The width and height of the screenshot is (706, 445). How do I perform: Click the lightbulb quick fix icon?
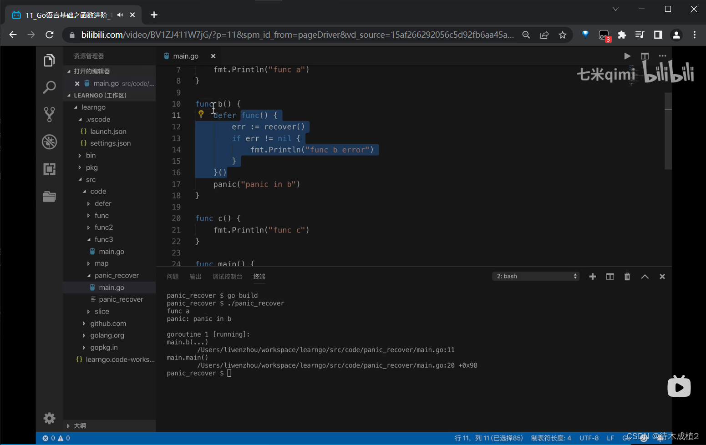[x=201, y=114]
